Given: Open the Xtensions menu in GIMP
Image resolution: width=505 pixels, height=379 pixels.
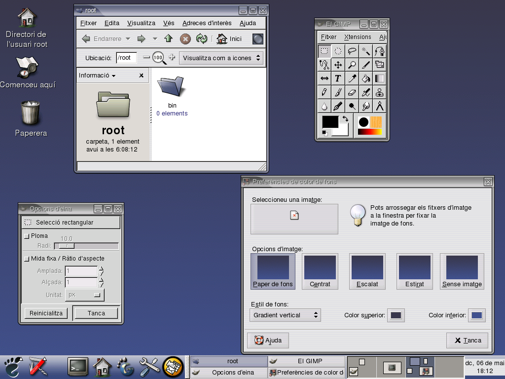Looking at the screenshot, I should [357, 37].
